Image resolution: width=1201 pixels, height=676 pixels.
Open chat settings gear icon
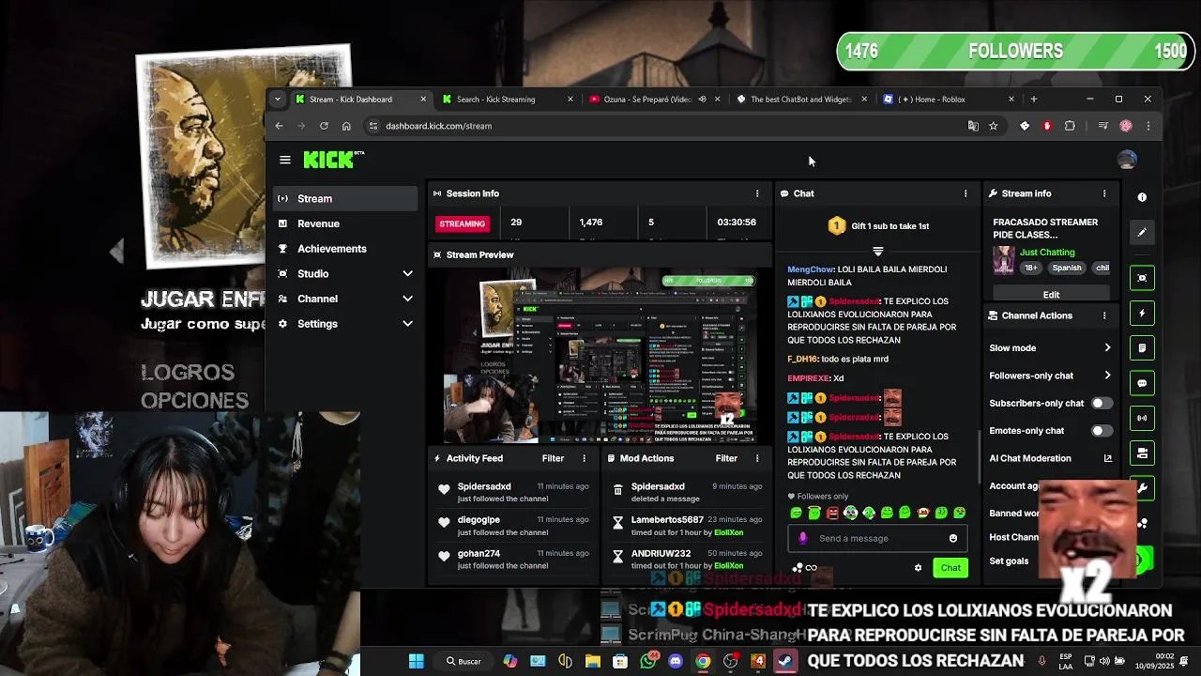tap(918, 567)
